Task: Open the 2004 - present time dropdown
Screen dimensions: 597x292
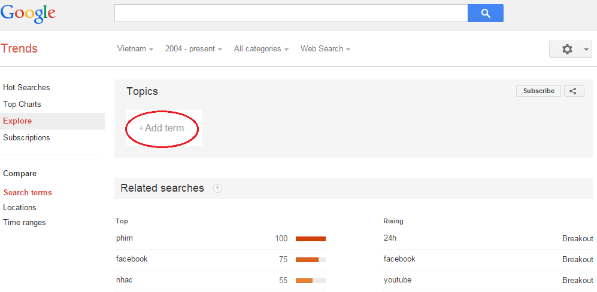Action: pos(193,49)
